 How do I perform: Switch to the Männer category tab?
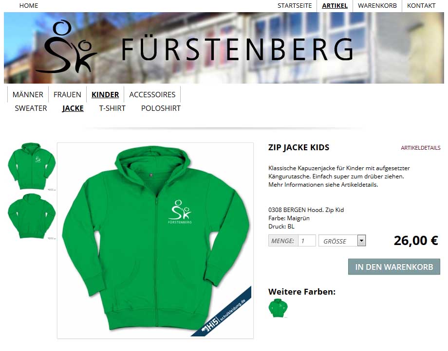pyautogui.click(x=28, y=94)
